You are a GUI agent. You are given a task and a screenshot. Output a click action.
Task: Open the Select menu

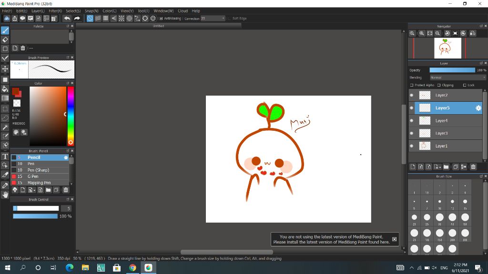pos(73,11)
